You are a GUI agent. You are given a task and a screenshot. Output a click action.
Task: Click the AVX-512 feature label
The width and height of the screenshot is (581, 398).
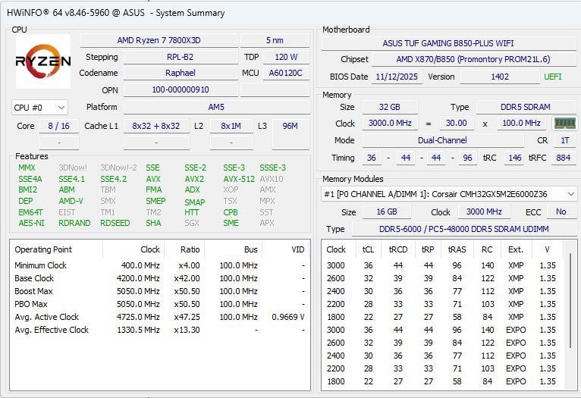(x=239, y=179)
